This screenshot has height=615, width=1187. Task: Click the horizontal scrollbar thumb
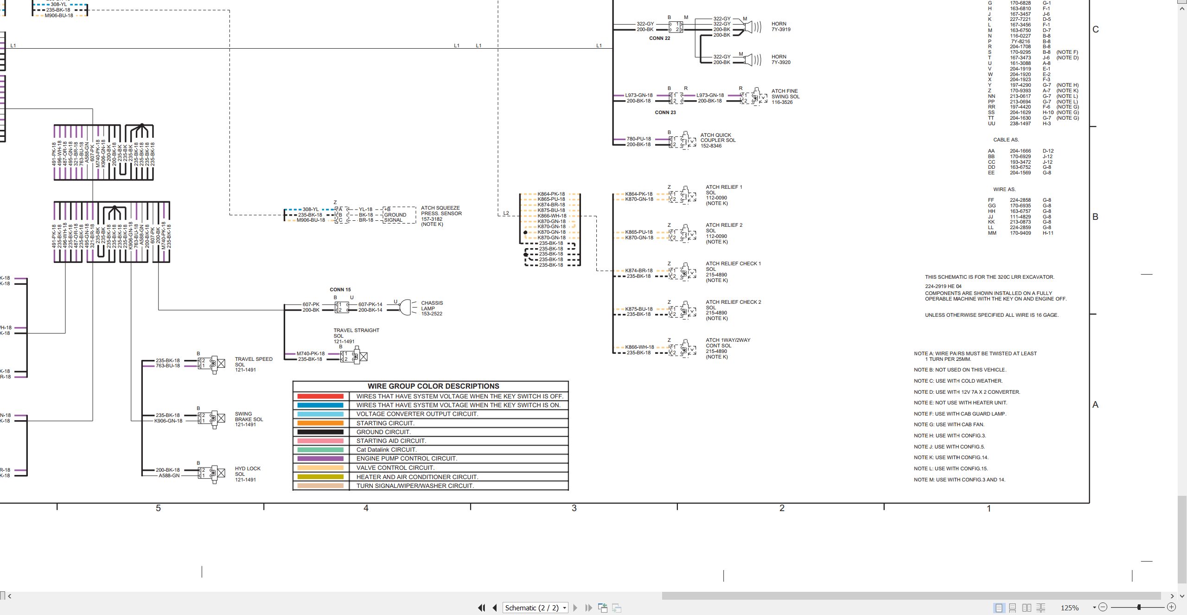click(x=911, y=596)
